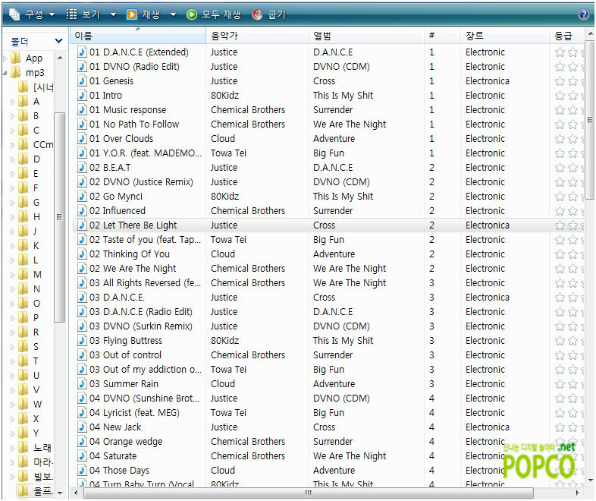The image size is (596, 501).
Task: Select song 01 DVNO (Radio Edit)
Action: click(134, 67)
